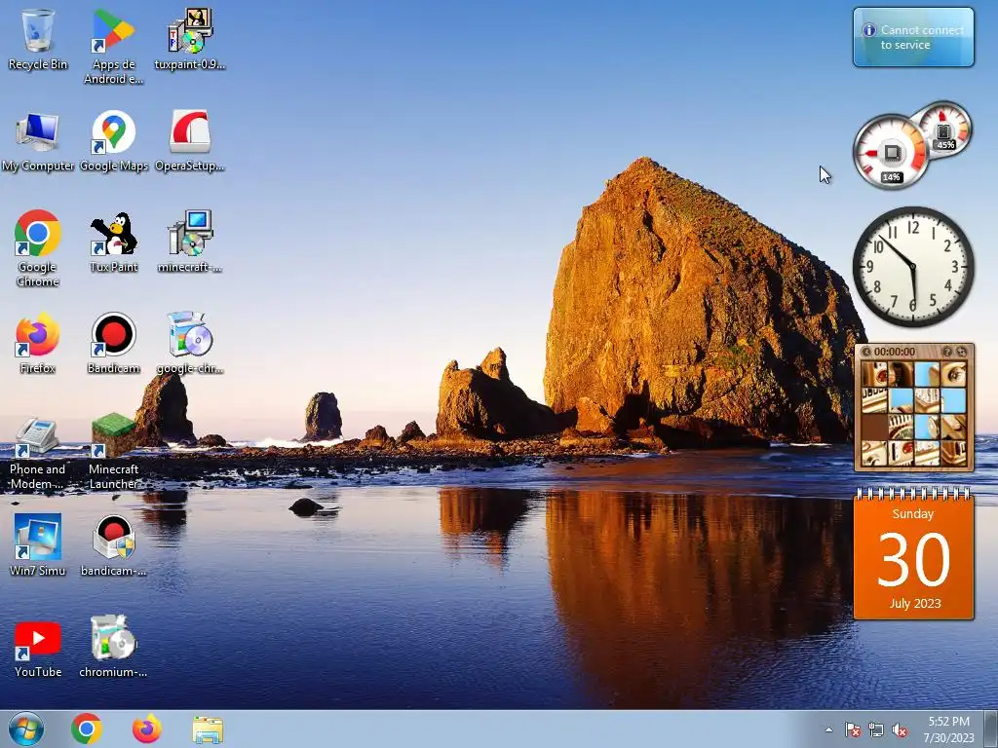
Task: Launch Google Maps shortcut
Action: pos(113,141)
